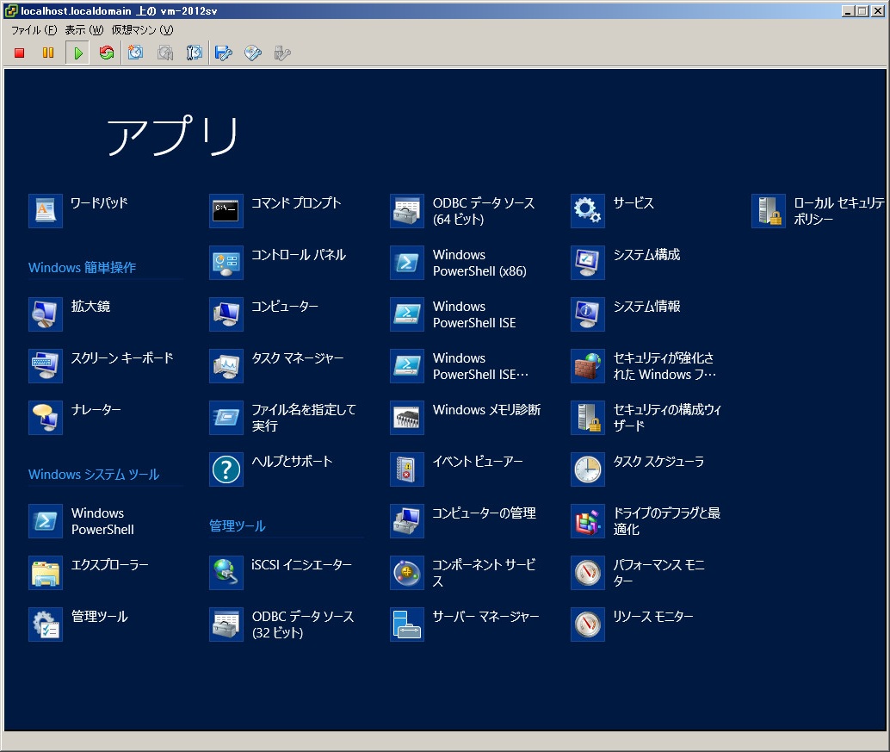Click the floppy device toolbar icon

pyautogui.click(x=224, y=53)
